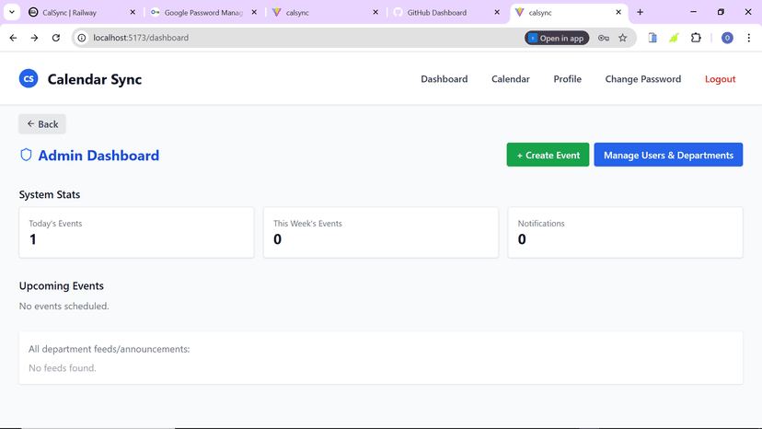
Task: Minimize the browser window
Action: (x=694, y=12)
